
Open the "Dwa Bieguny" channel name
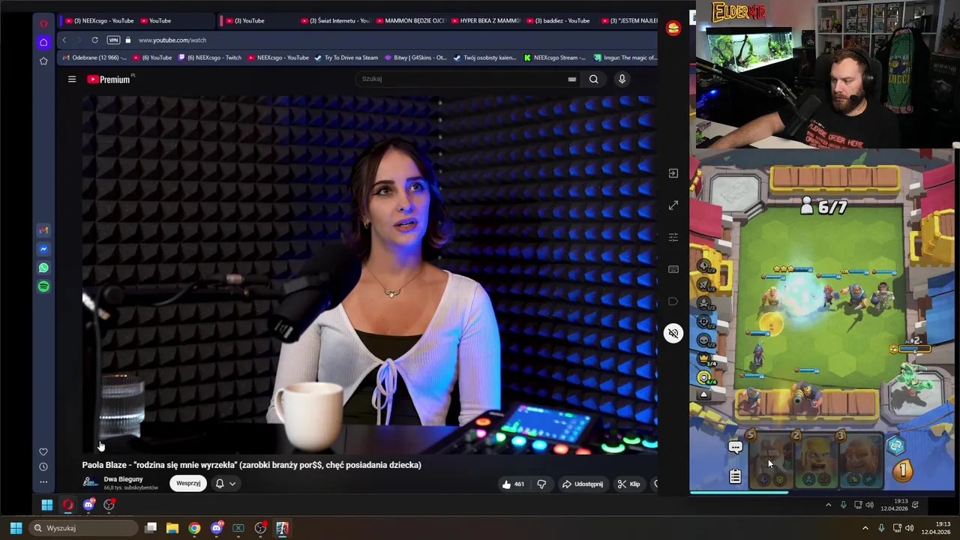coord(123,479)
